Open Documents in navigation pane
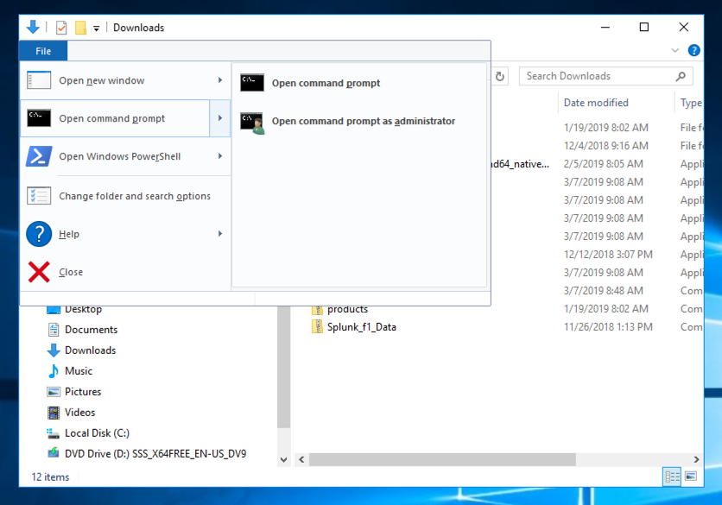 pyautogui.click(x=91, y=330)
